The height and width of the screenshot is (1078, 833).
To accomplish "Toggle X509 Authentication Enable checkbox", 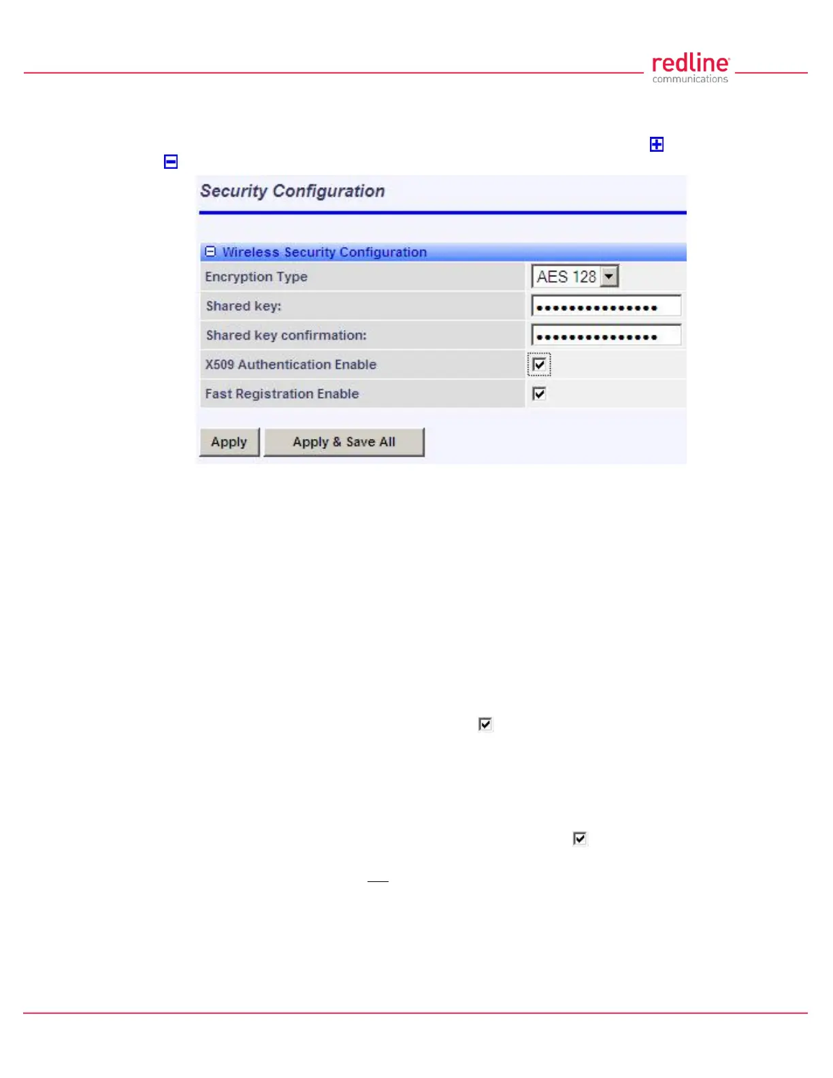I will [x=539, y=365].
